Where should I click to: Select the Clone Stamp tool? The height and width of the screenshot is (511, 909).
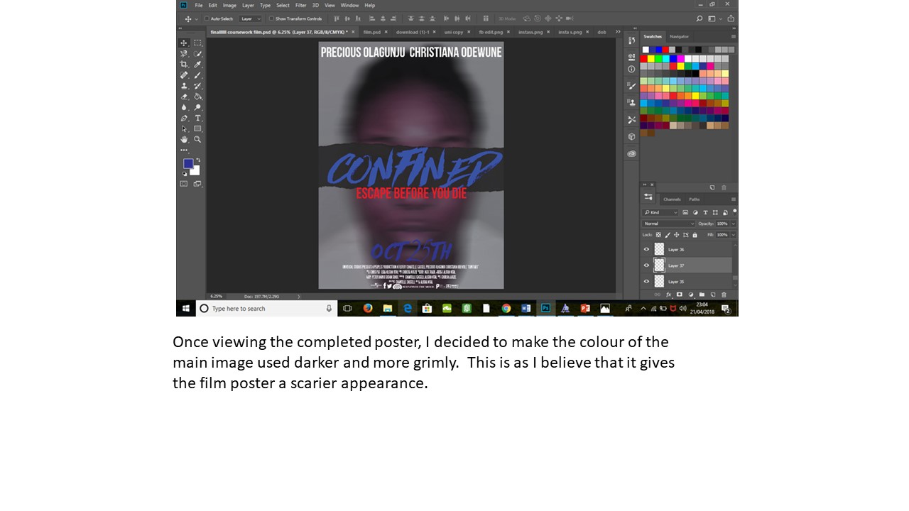[x=184, y=86]
